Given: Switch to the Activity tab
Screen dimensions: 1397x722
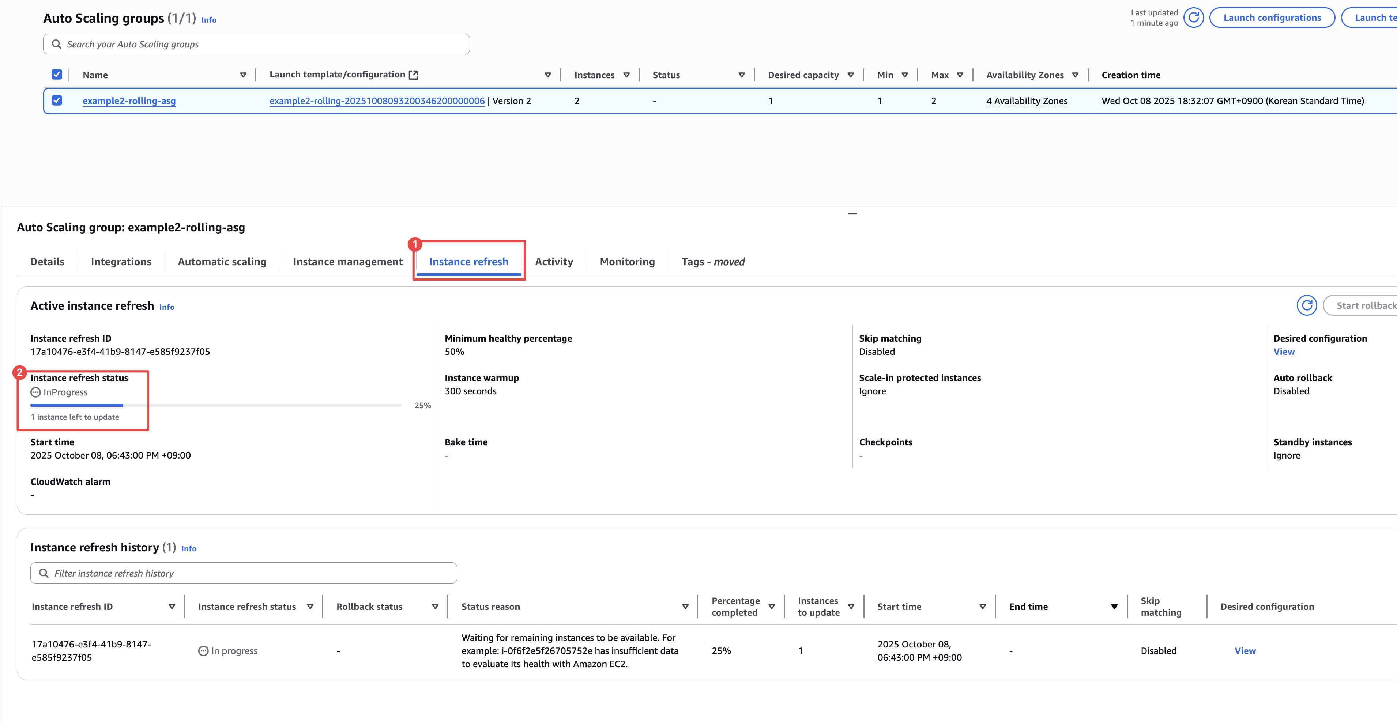Looking at the screenshot, I should (x=554, y=262).
